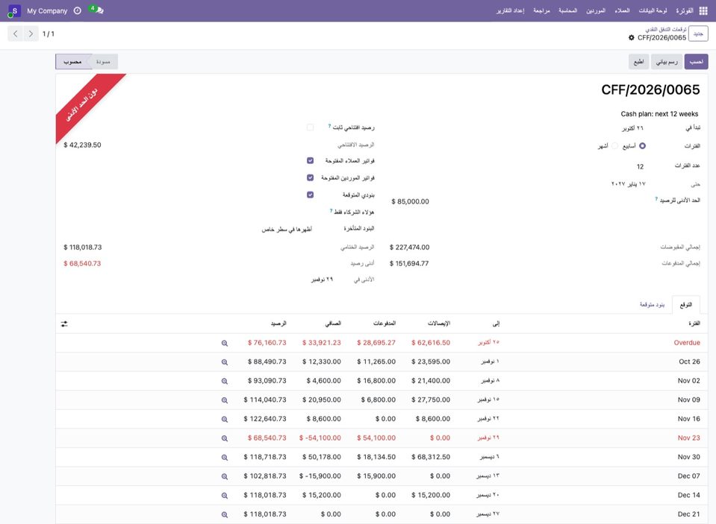Click magnifier icon in the Nov 23 row
The width and height of the screenshot is (716, 524).
[x=224, y=438]
